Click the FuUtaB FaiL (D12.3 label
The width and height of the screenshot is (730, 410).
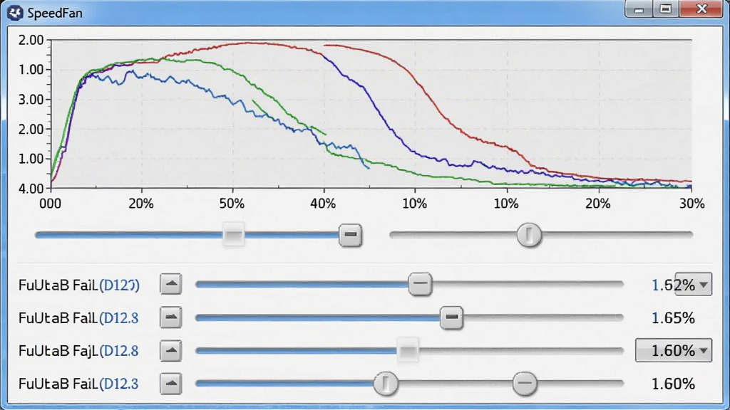point(78,384)
